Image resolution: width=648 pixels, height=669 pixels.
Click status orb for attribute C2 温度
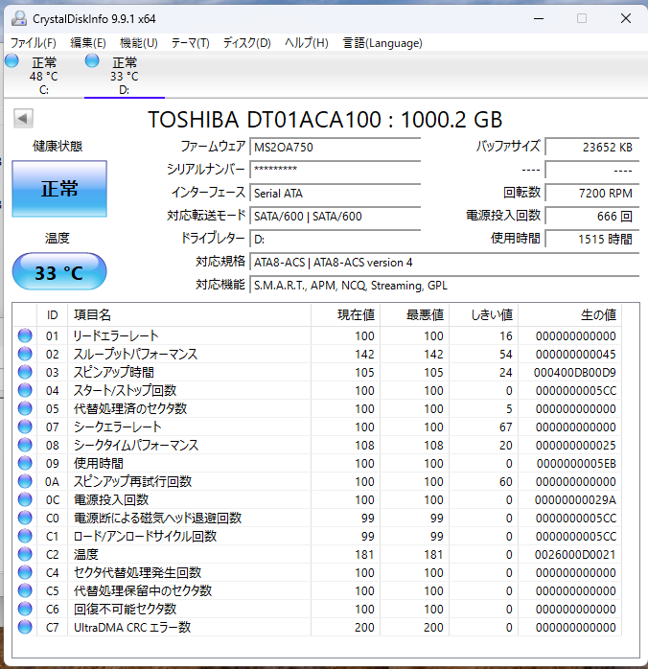25,555
